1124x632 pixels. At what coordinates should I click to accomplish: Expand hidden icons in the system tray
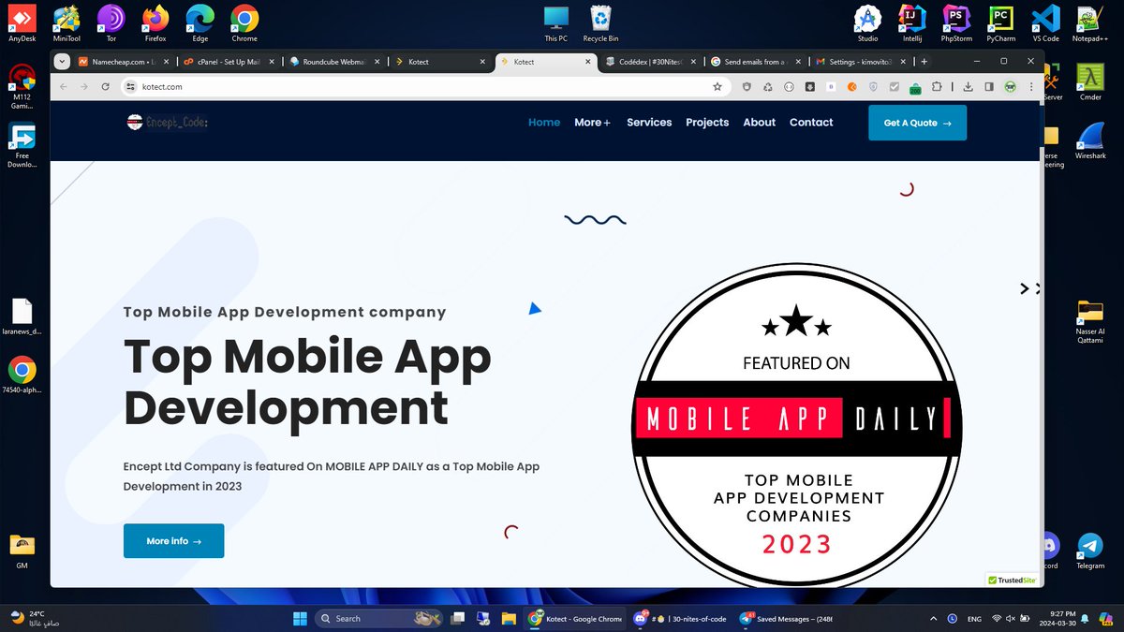tap(934, 619)
